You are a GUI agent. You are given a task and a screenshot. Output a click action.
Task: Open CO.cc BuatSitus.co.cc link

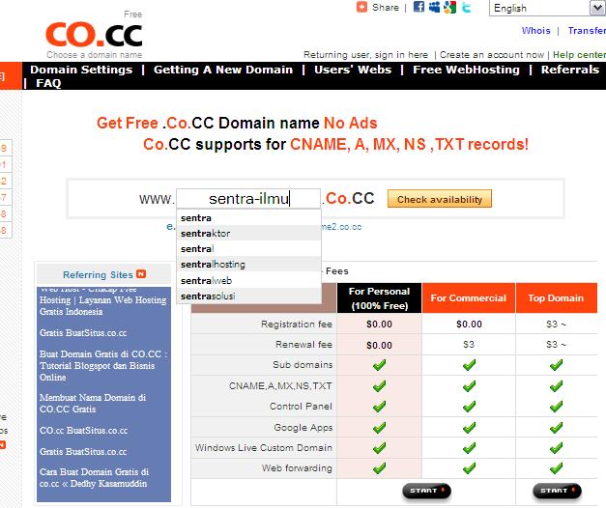click(x=83, y=430)
